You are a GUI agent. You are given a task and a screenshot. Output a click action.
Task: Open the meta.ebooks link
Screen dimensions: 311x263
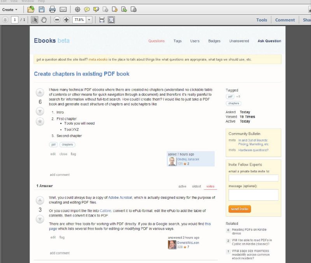98,60
